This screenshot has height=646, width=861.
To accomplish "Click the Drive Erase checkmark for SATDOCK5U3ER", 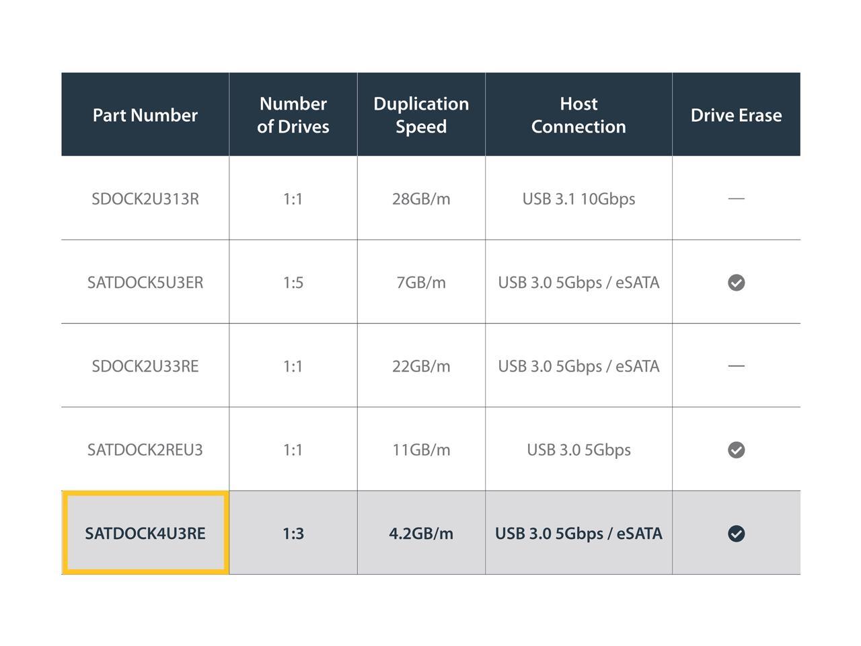I will click(736, 283).
